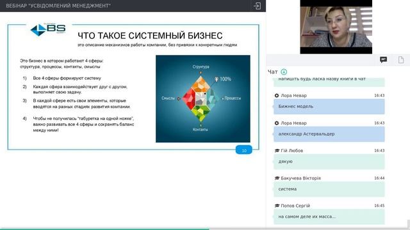This screenshot has height=230, width=410.
Task: Click the user name Бакучева Вікторія
Action: coord(300,178)
